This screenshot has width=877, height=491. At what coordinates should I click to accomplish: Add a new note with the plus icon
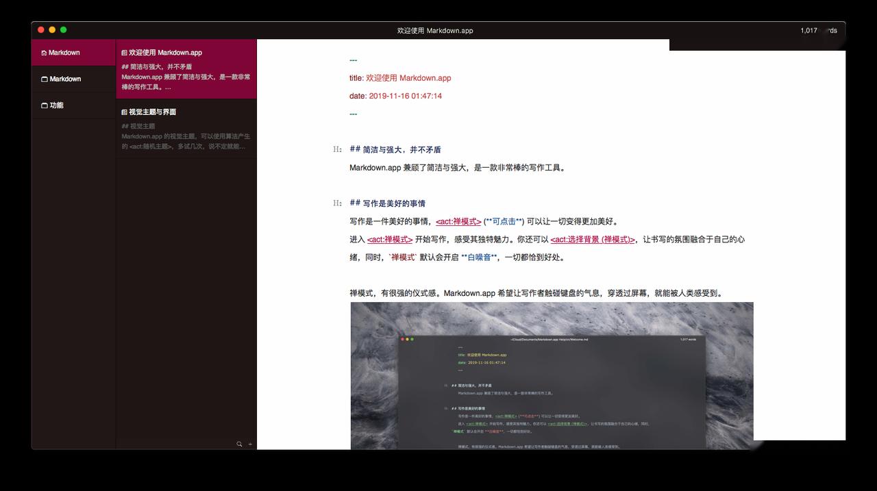[x=250, y=444]
